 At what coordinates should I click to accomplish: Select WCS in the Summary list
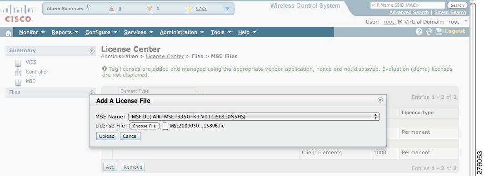pyautogui.click(x=31, y=62)
